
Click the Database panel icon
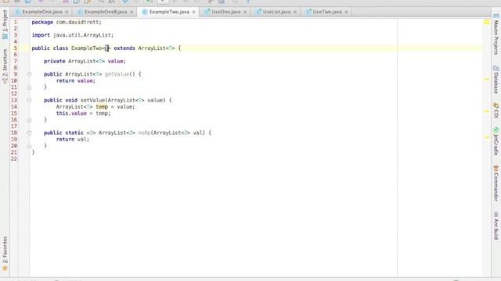[x=496, y=68]
